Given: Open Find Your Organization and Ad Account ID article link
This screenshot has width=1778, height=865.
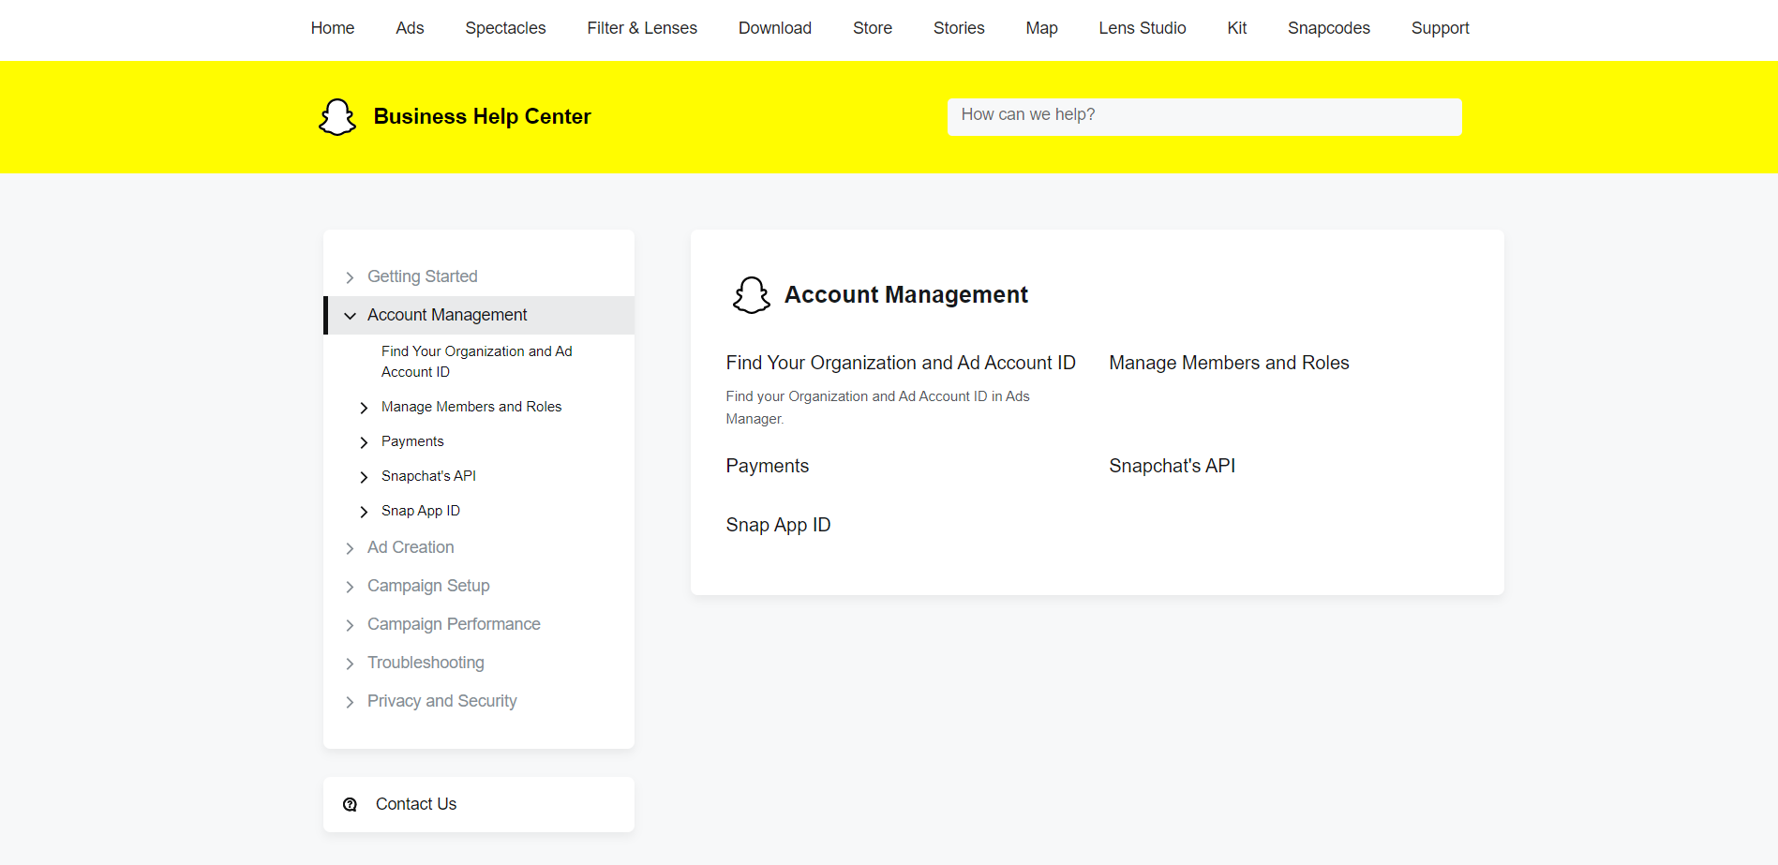Looking at the screenshot, I should pos(901,363).
